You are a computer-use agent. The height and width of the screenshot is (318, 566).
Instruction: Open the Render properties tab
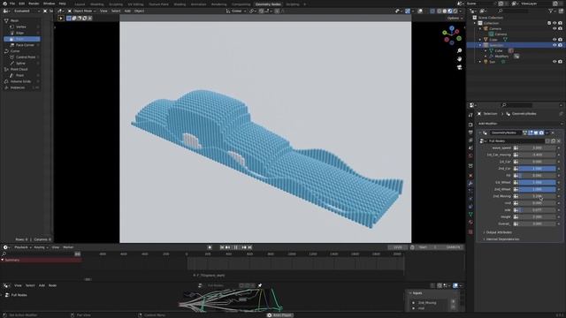(x=470, y=125)
